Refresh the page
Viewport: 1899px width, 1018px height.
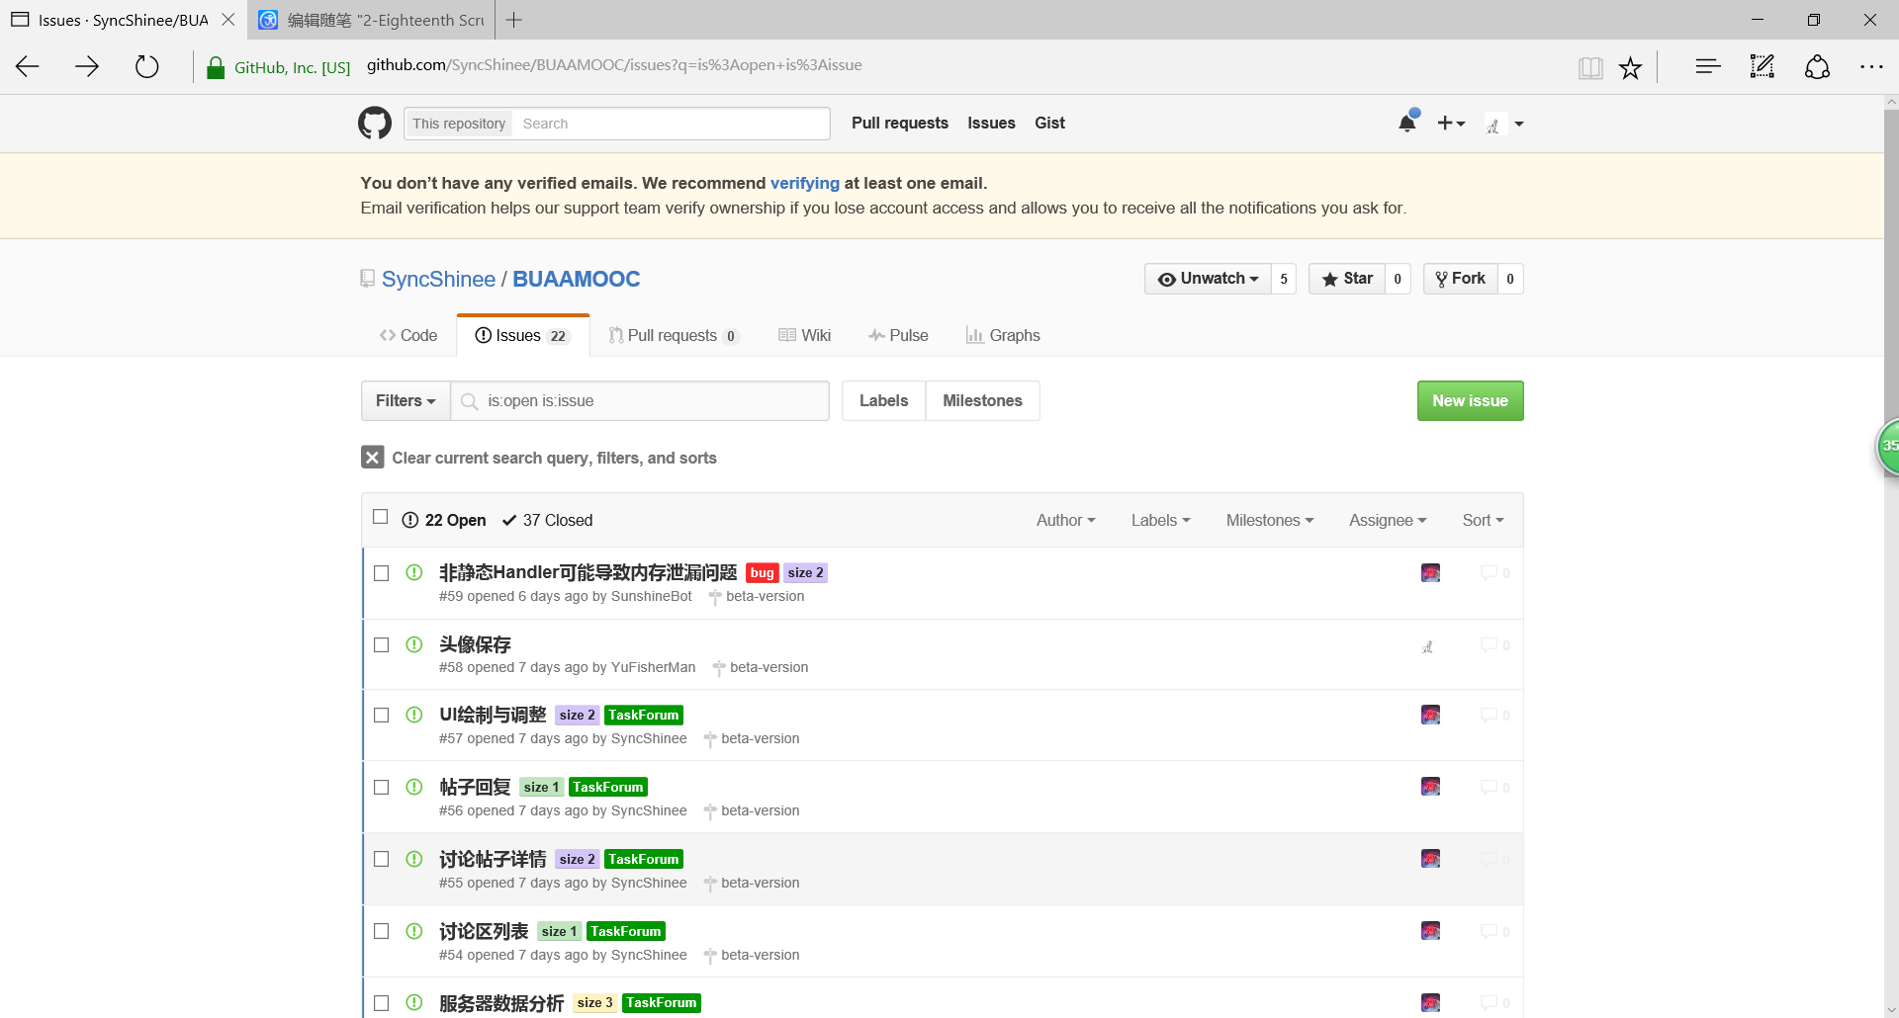[x=146, y=67]
